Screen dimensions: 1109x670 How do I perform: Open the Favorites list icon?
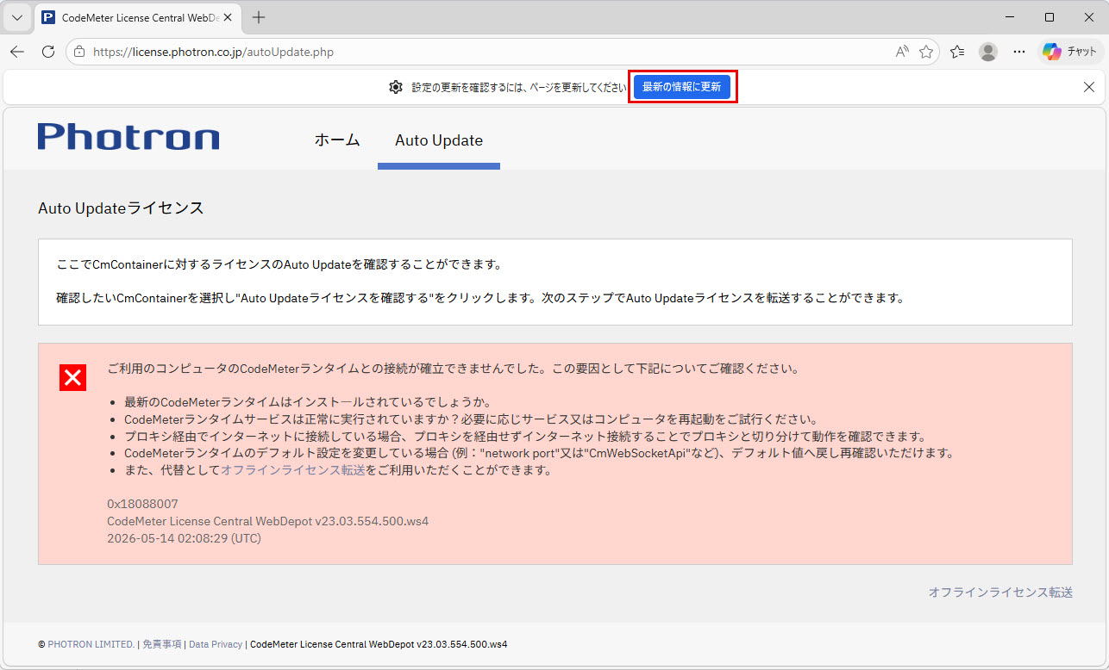click(957, 52)
